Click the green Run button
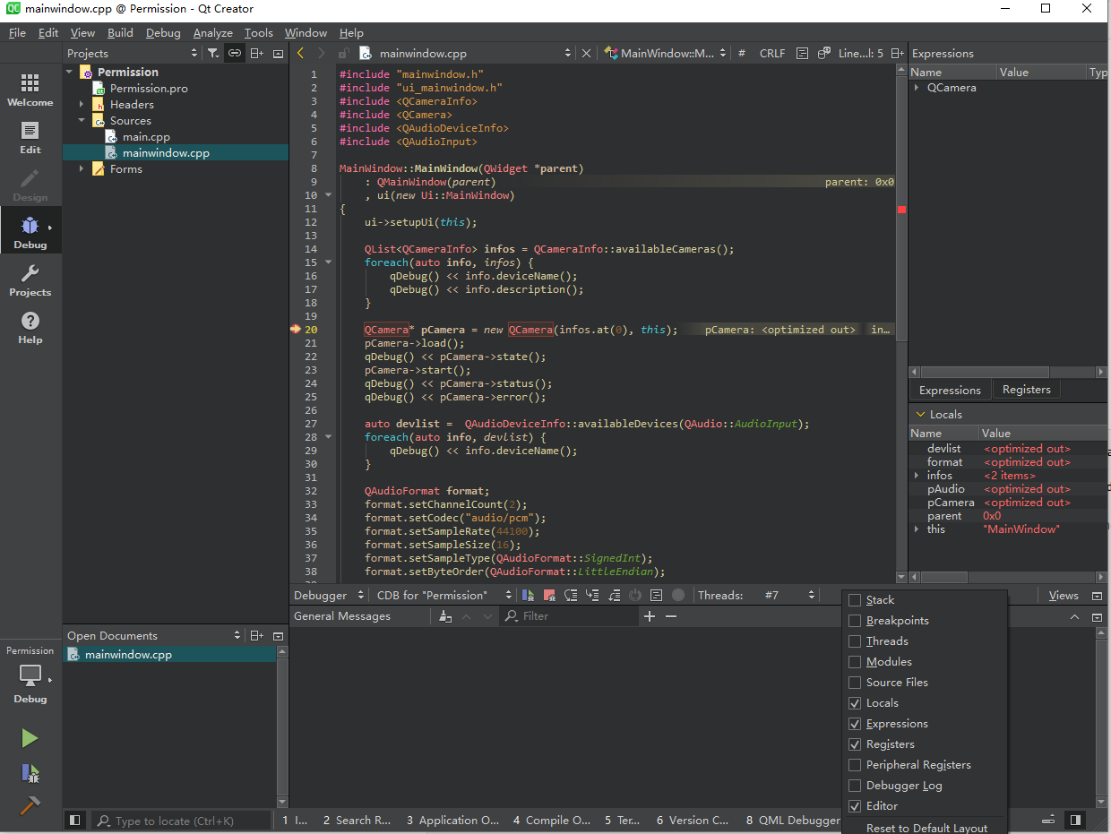This screenshot has width=1111, height=834. pyautogui.click(x=30, y=738)
